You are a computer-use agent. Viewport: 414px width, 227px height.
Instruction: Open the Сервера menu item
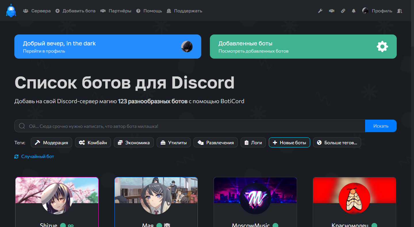tap(37, 11)
